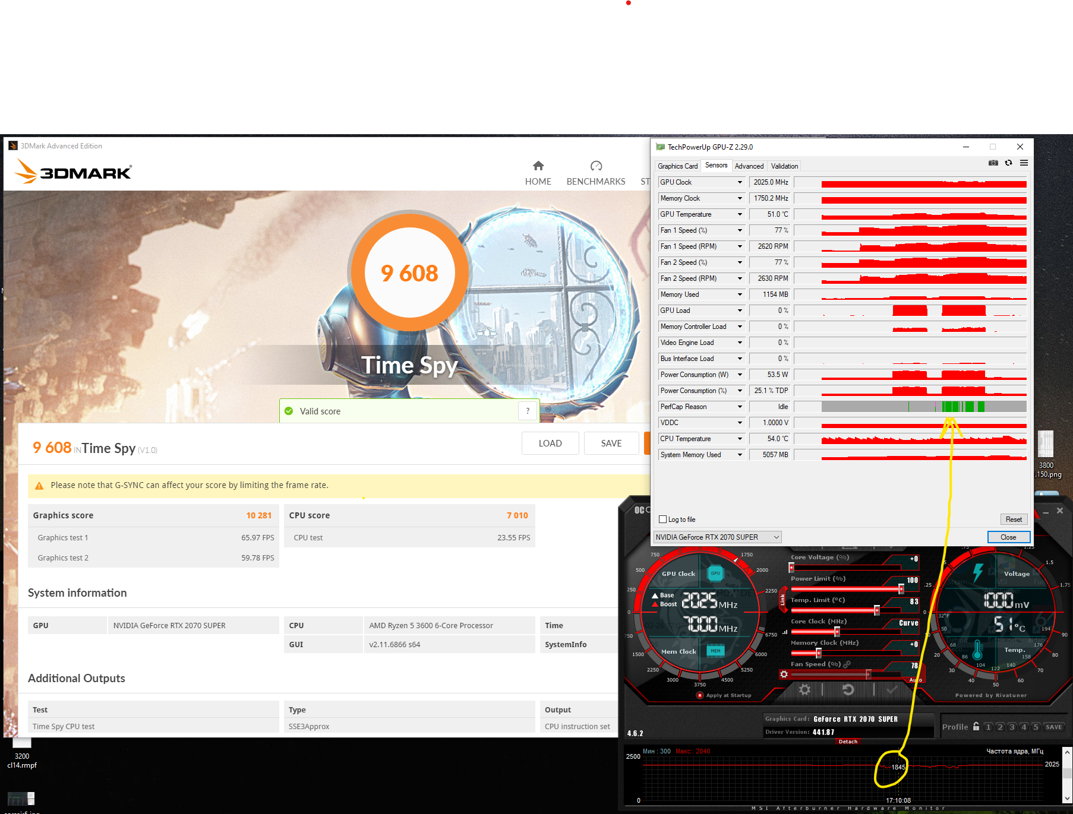The image size is (1073, 814).
Task: Open the fan speed settings gear
Action: [x=784, y=674]
